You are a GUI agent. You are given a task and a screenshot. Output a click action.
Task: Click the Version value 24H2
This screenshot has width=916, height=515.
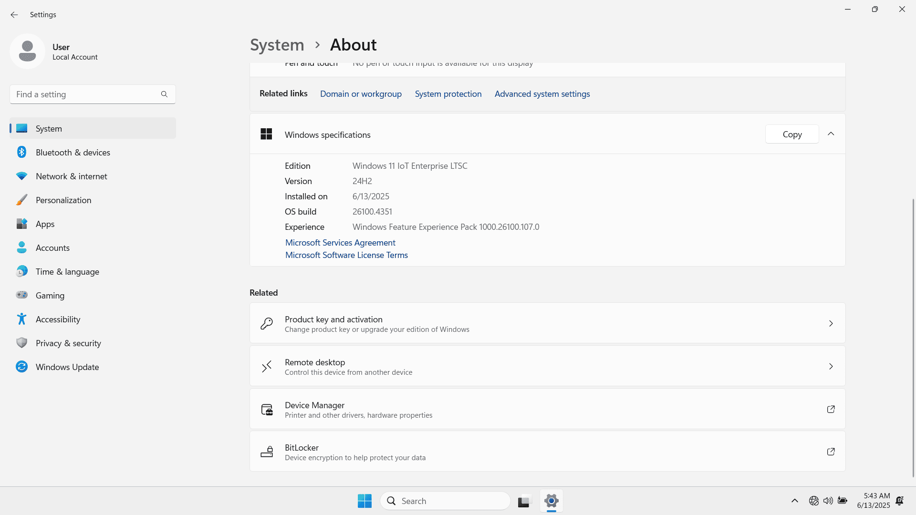362,181
